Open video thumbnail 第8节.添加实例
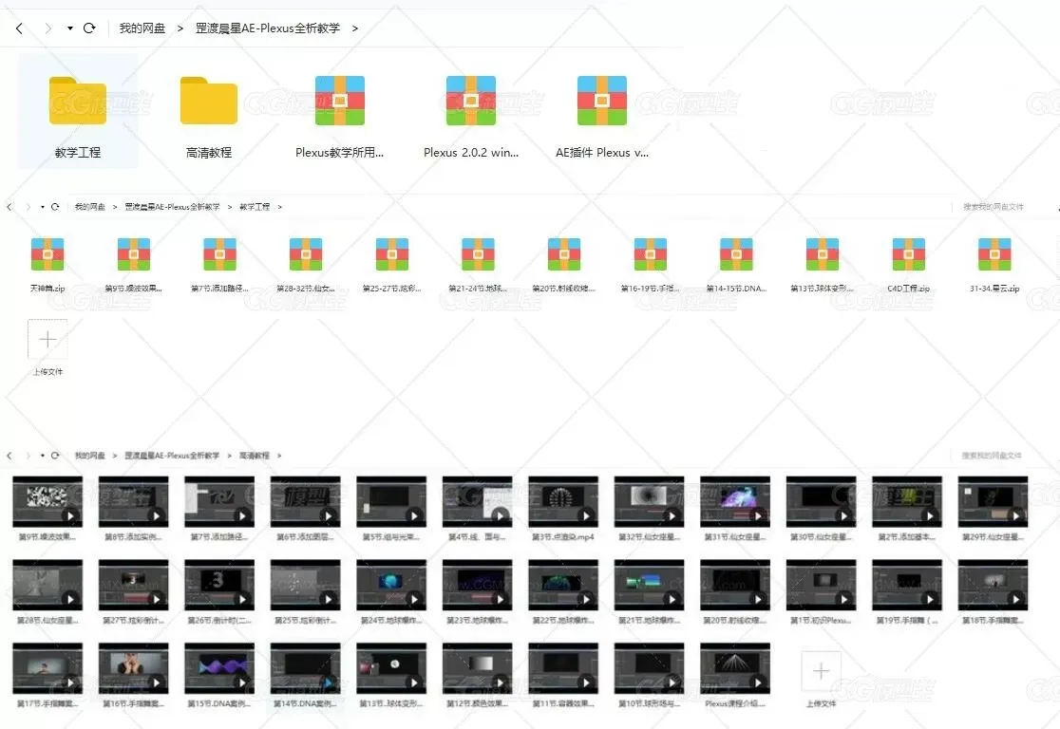Viewport: 1060px width, 729px height. point(133,502)
